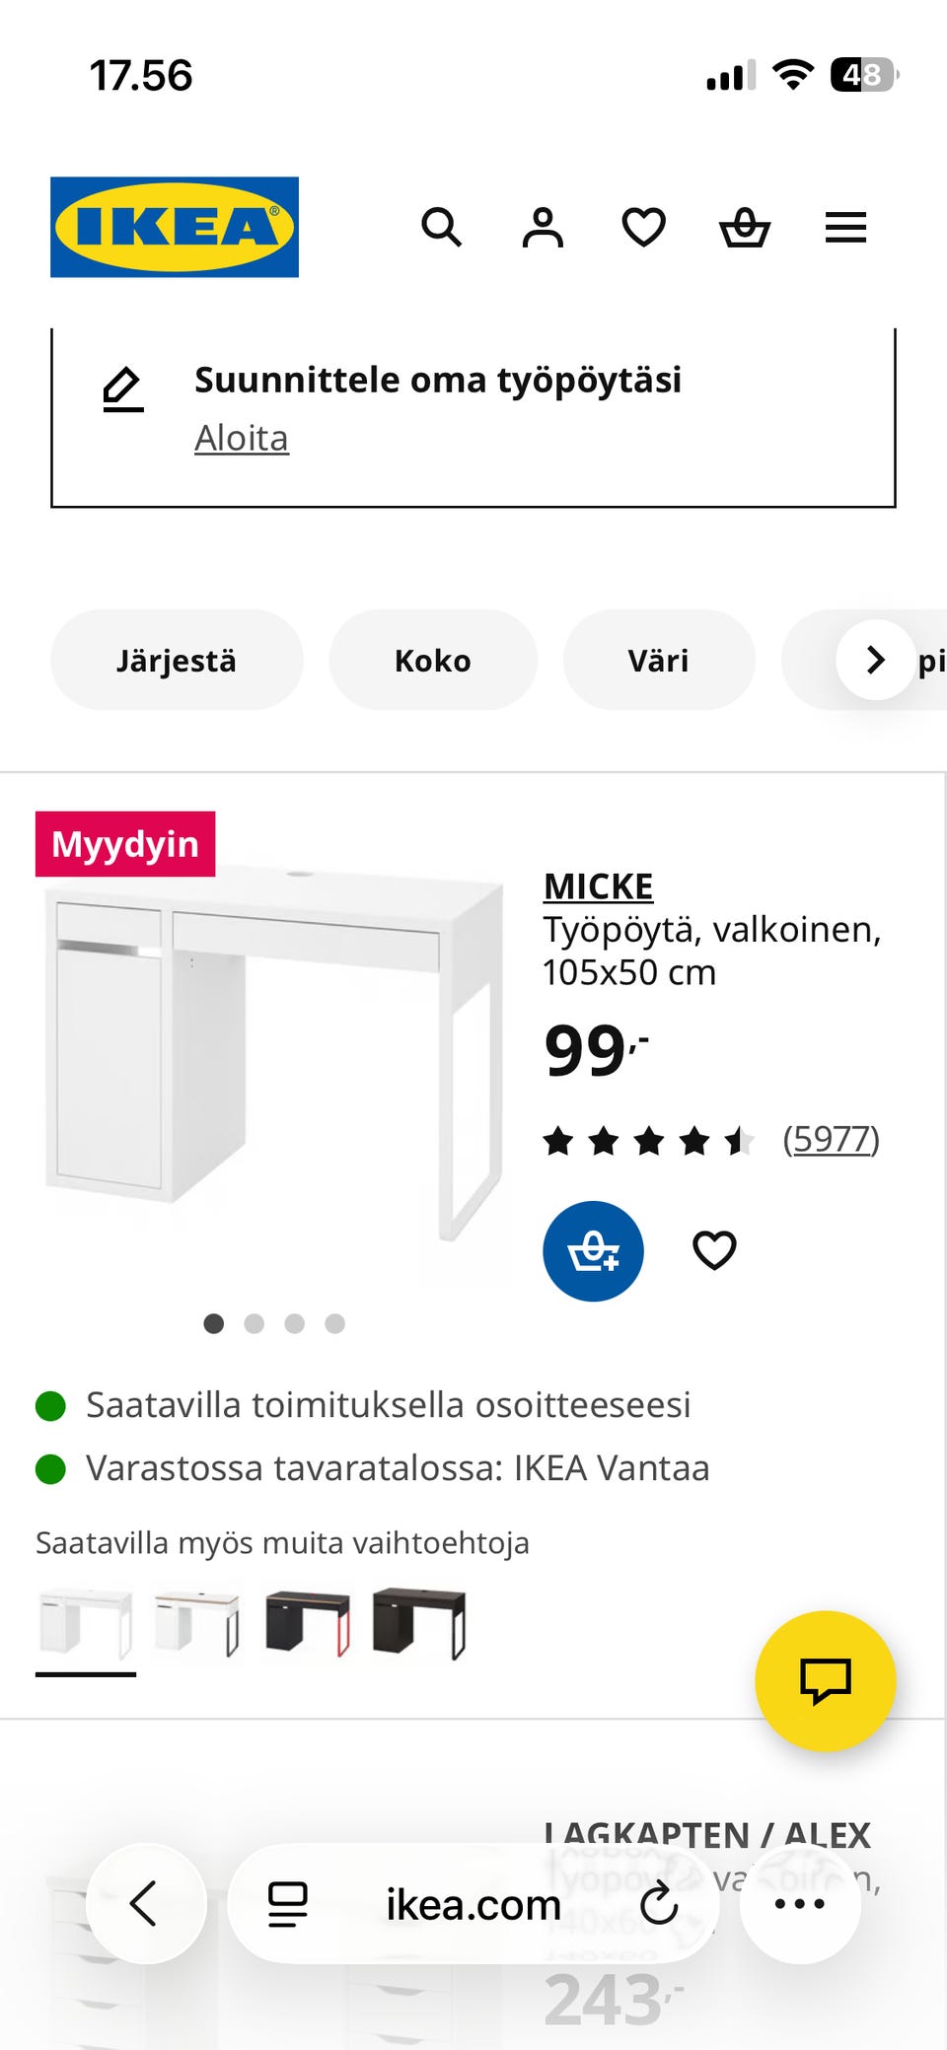This screenshot has height=2050, width=947.
Task: Select fourth image carousel dot
Action: click(335, 1323)
